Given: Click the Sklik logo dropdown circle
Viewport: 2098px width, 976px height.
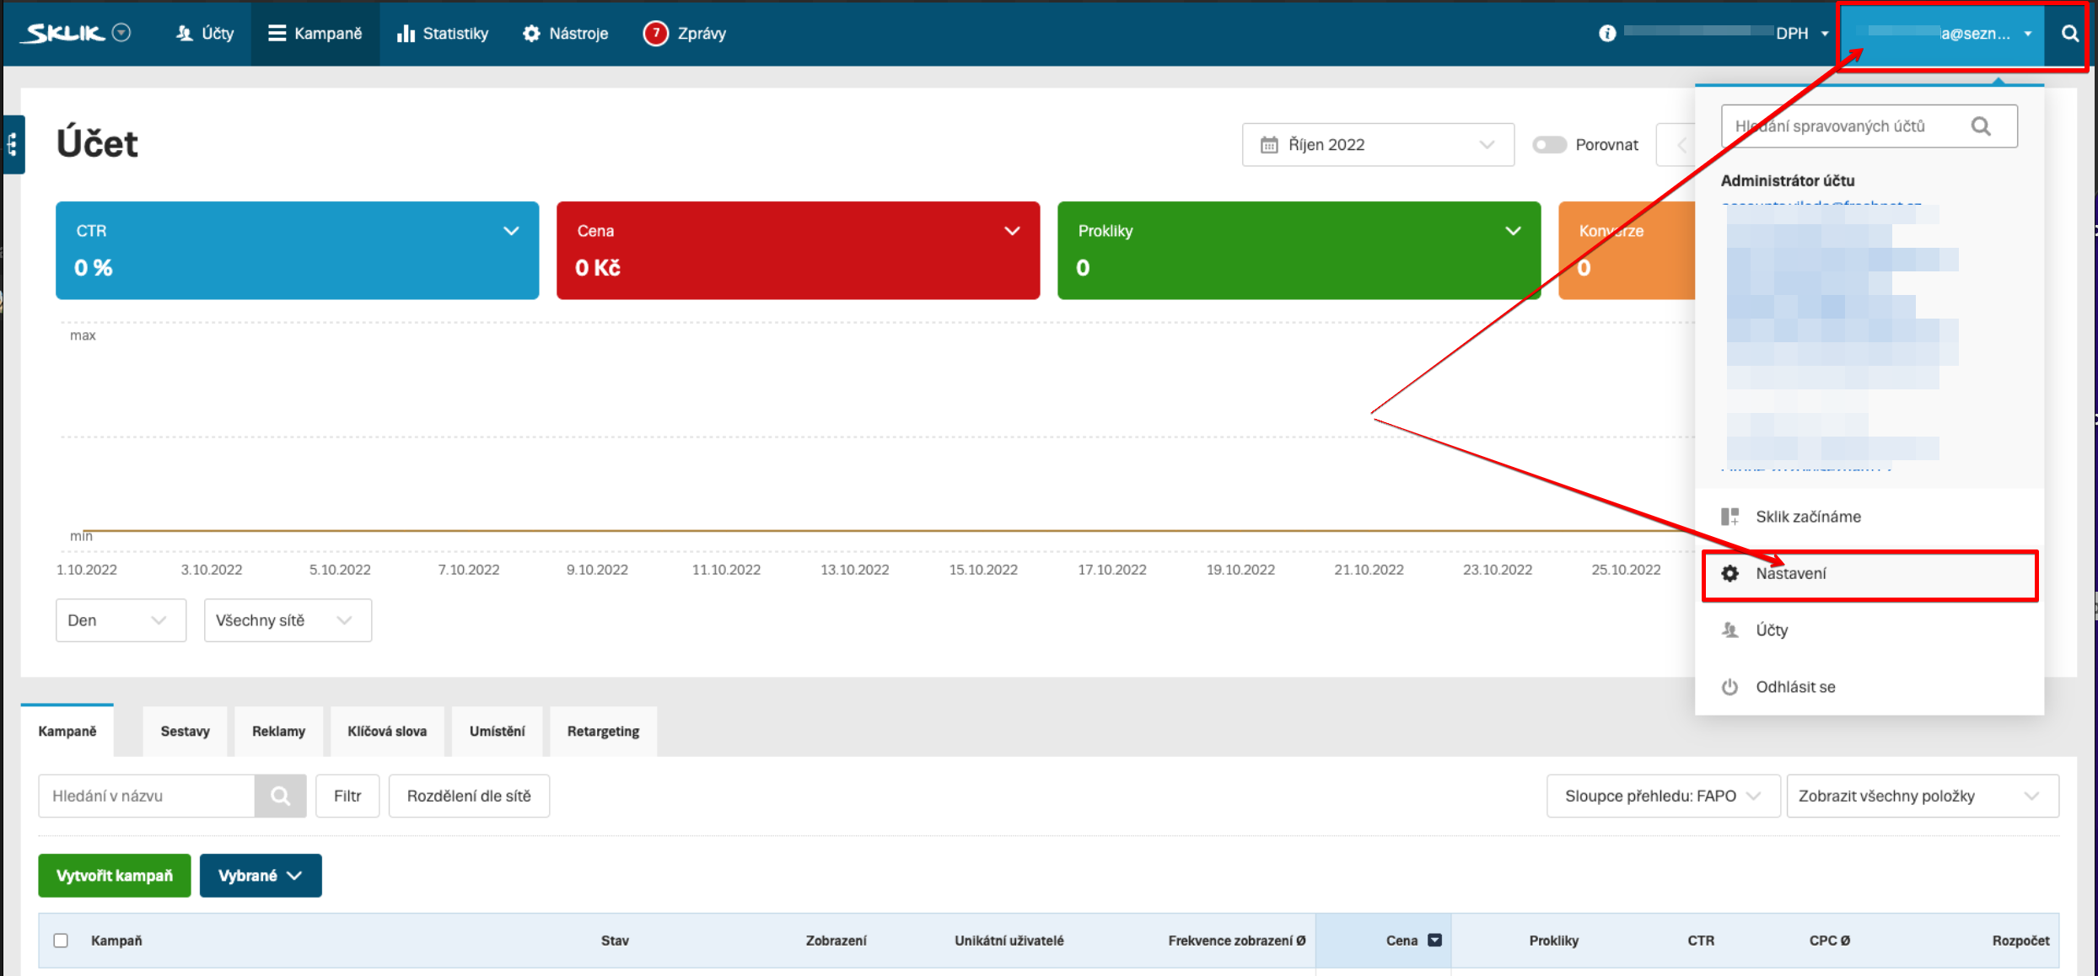Looking at the screenshot, I should (x=122, y=33).
